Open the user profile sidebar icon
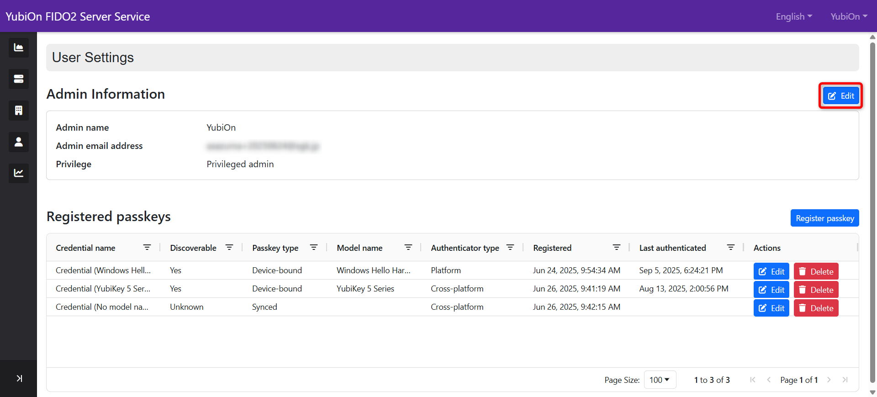 click(x=18, y=142)
